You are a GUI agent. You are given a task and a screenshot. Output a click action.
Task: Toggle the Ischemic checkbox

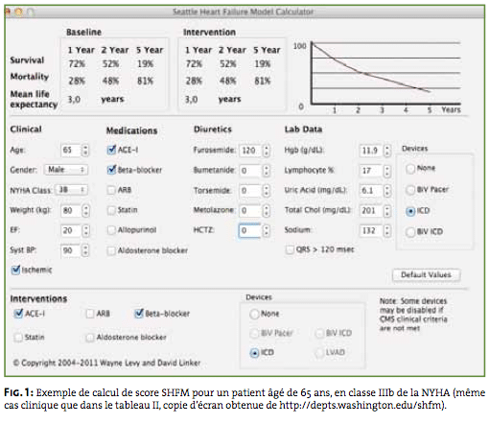15,270
